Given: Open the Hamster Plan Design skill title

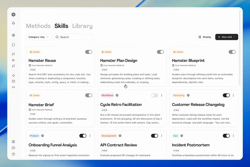Looking at the screenshot, I should pos(119,61).
